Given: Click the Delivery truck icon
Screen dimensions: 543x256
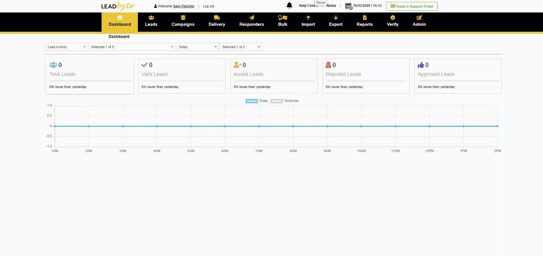Looking at the screenshot, I should pyautogui.click(x=217, y=18).
